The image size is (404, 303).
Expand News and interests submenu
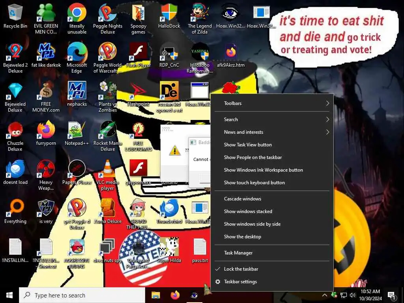tap(272, 132)
